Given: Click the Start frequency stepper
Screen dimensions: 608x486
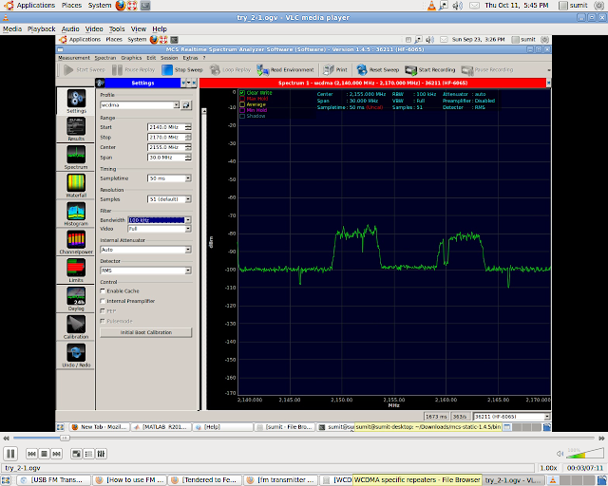Looking at the screenshot, I should (188, 127).
